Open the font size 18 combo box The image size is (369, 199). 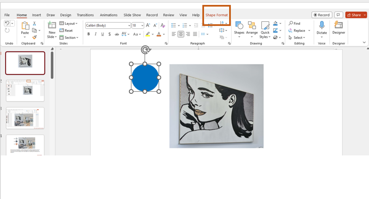pyautogui.click(x=138, y=25)
